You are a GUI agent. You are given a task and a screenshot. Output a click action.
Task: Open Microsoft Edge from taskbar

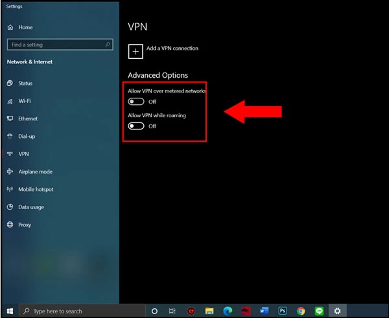tap(228, 311)
